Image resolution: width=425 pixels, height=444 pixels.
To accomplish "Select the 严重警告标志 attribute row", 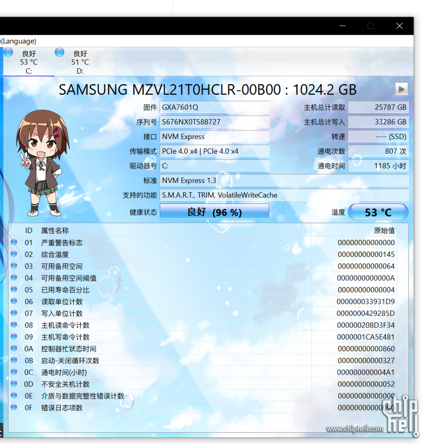I will (203, 243).
